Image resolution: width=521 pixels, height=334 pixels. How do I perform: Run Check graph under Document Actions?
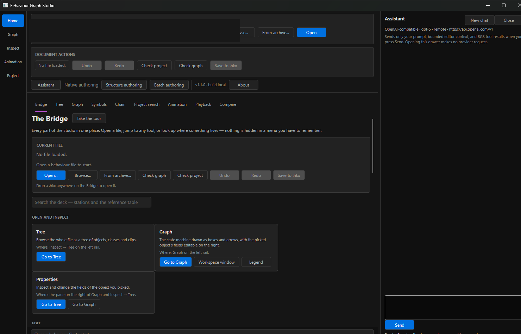tap(191, 65)
